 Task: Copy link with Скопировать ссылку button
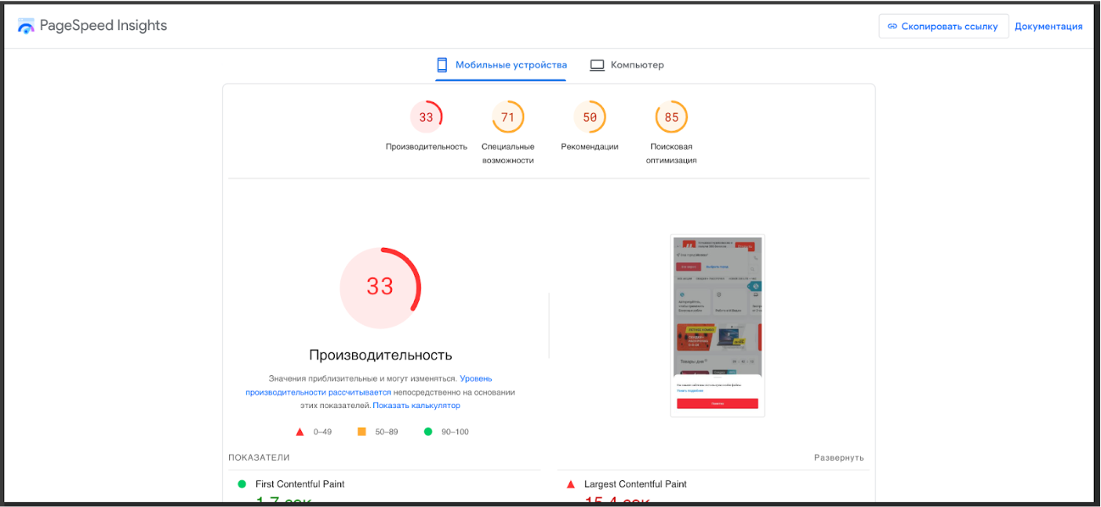tap(943, 26)
